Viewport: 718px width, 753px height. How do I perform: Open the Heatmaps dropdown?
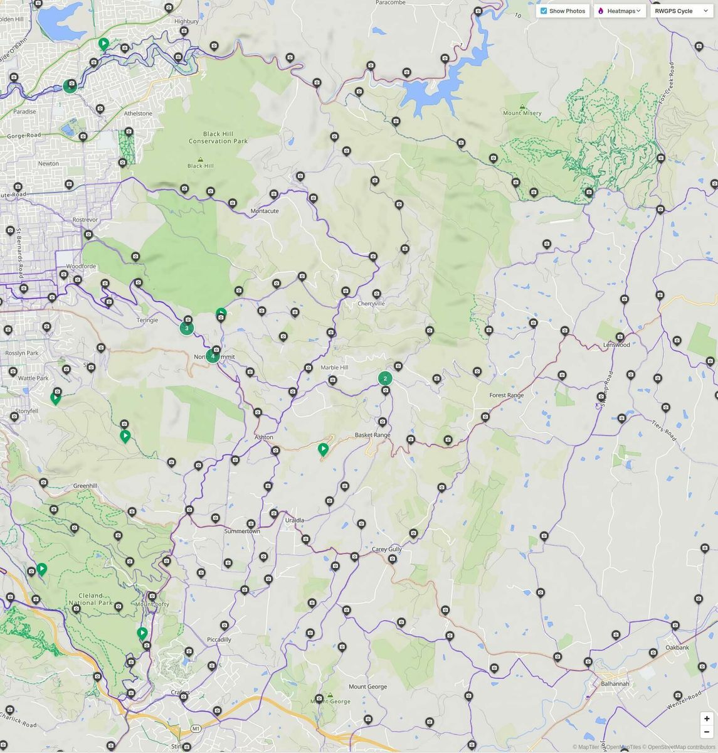pyautogui.click(x=620, y=11)
